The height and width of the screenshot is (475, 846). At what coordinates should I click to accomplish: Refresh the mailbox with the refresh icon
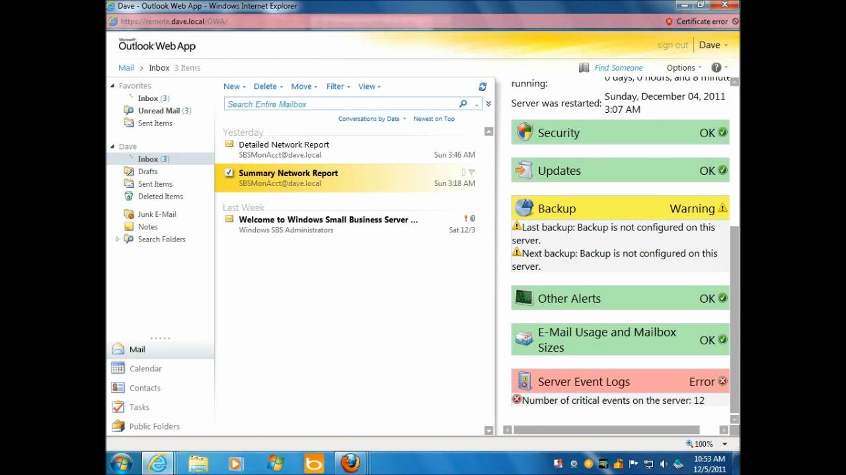coord(482,86)
